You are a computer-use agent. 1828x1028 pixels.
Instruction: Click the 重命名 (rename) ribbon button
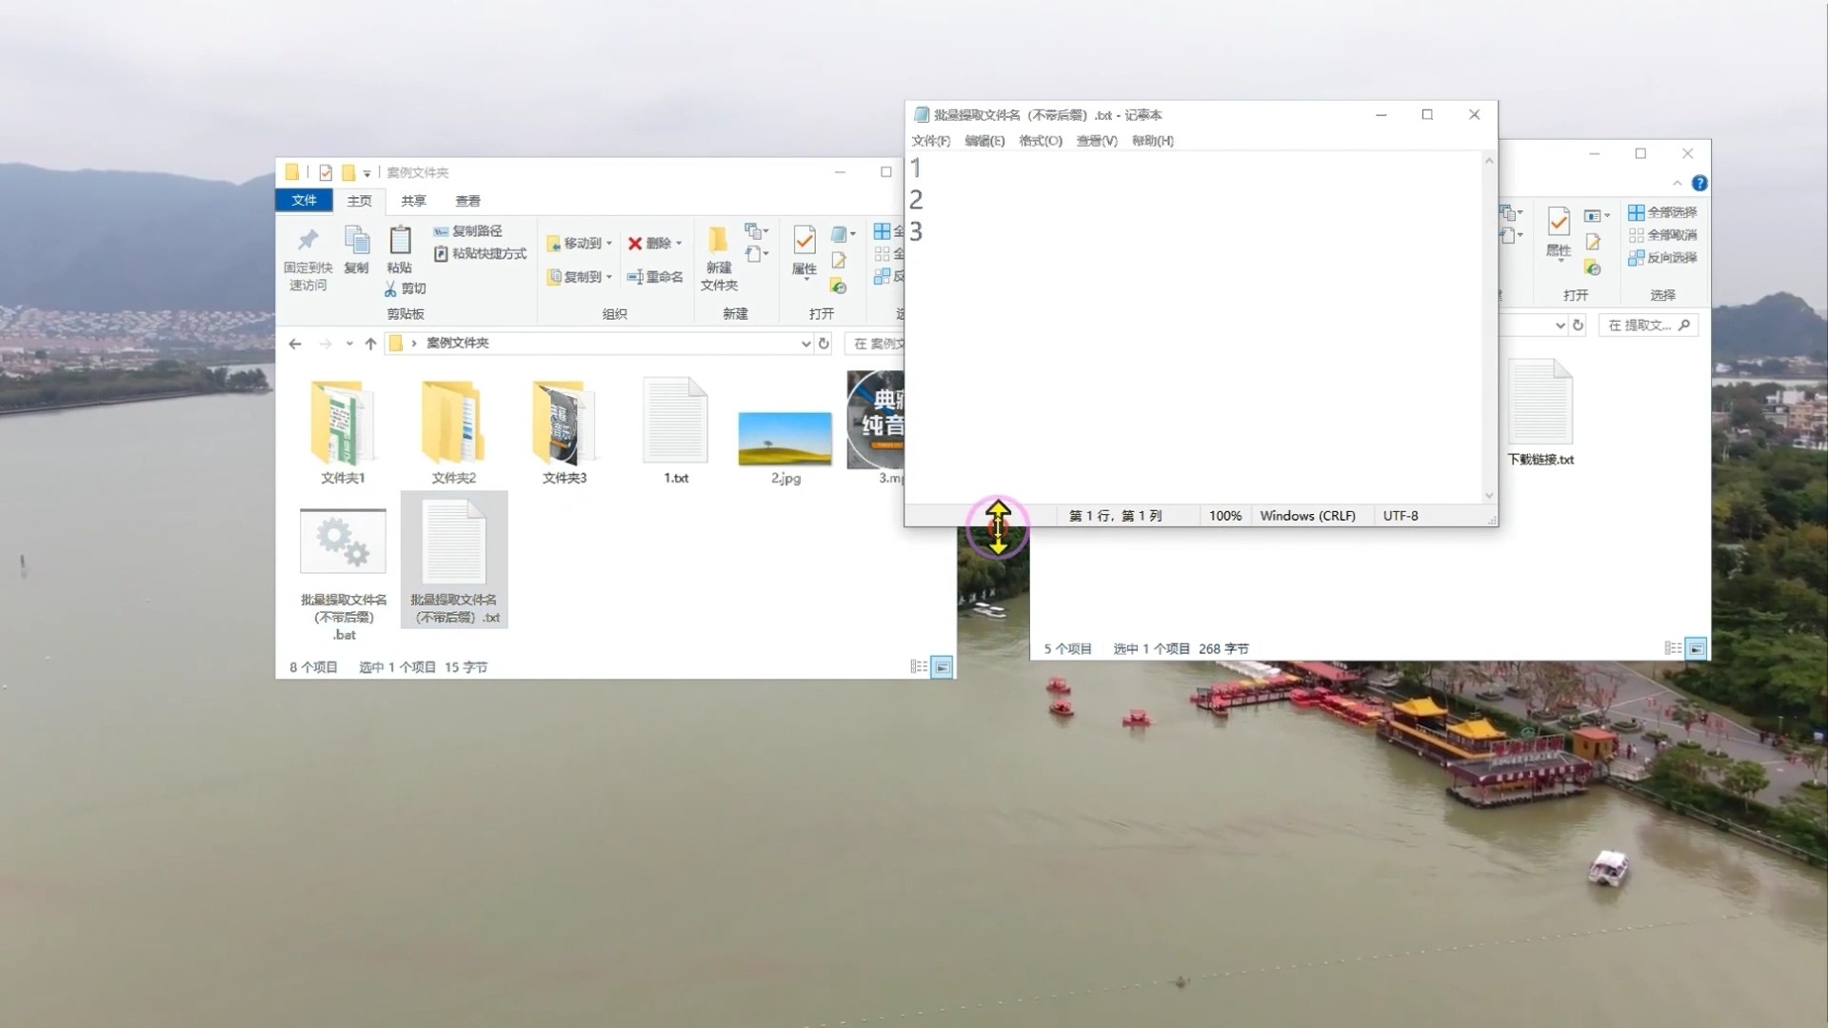tap(655, 277)
